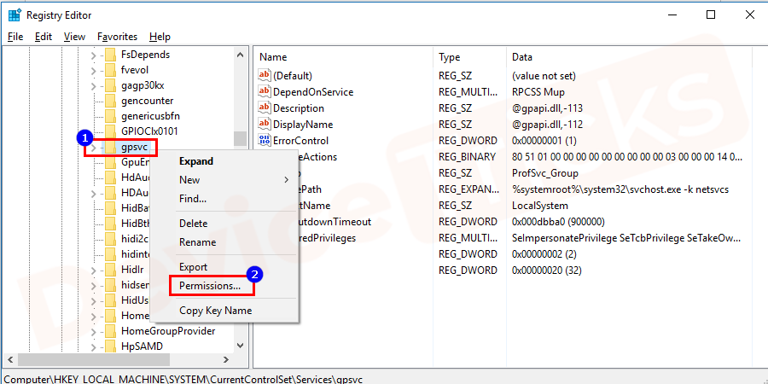The image size is (768, 384).
Task: Expand the HpSAMD key chevron
Action: pos(94,346)
